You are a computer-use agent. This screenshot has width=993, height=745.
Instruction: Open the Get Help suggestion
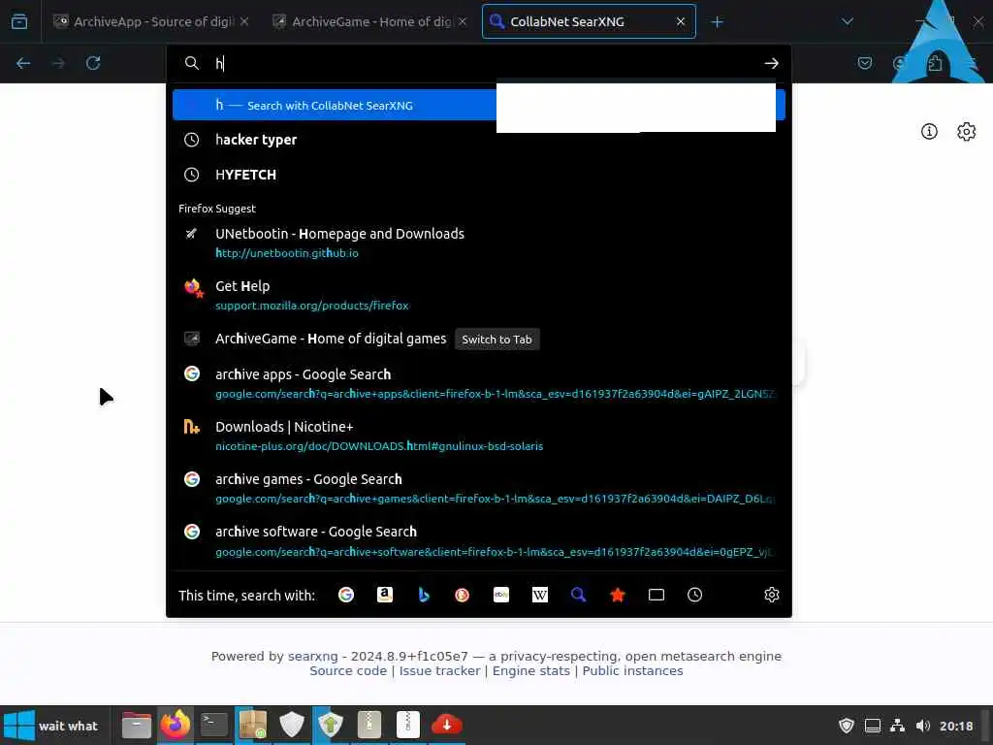pyautogui.click(x=478, y=295)
